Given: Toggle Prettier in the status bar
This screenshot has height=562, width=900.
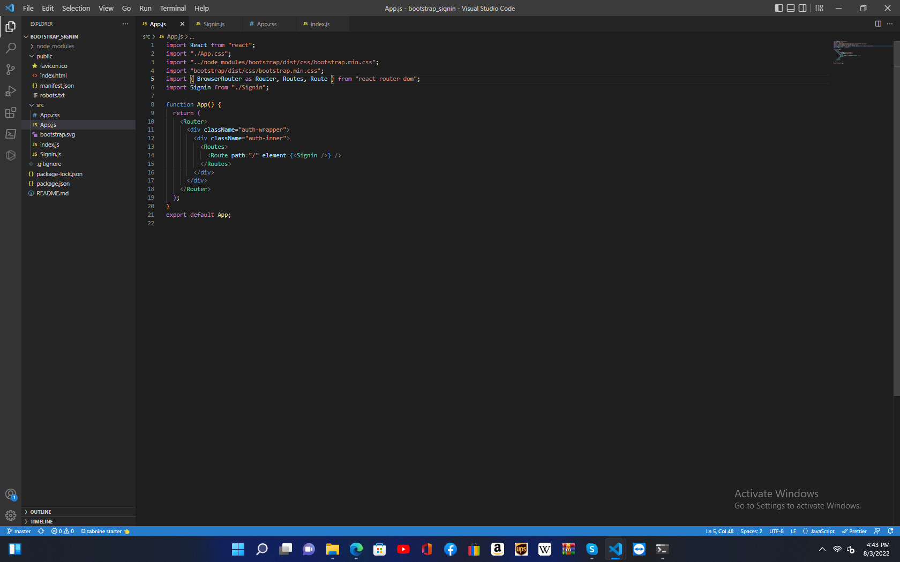Looking at the screenshot, I should pos(853,531).
